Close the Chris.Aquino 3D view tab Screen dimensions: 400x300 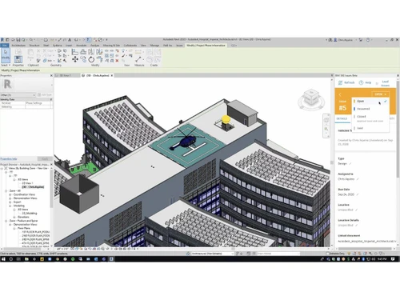click(x=112, y=75)
